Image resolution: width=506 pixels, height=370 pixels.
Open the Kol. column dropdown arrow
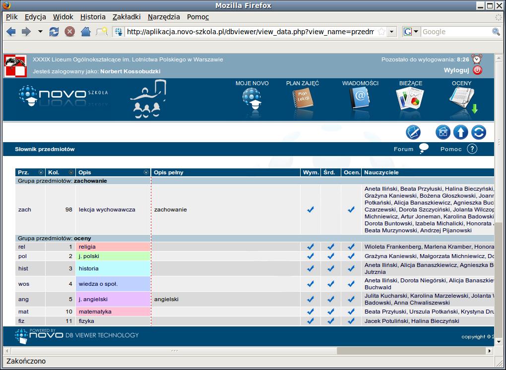[71, 172]
